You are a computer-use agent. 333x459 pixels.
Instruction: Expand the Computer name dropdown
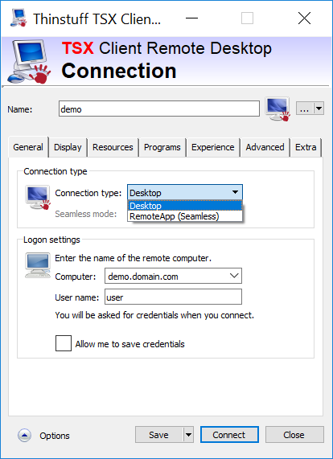pos(234,276)
